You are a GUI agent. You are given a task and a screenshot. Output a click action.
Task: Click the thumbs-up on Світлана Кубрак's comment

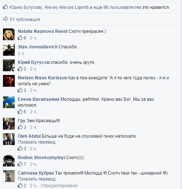(x=20, y=185)
